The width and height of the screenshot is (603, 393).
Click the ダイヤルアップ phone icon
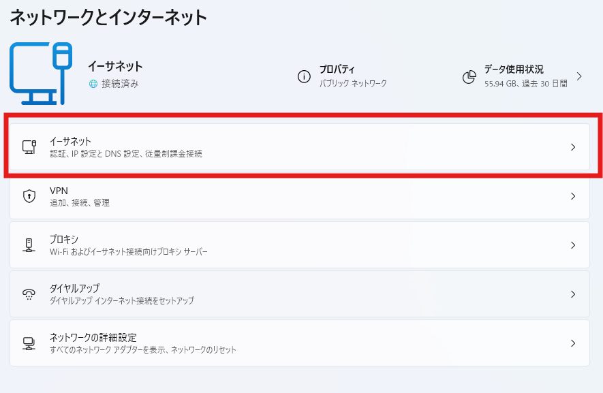point(29,294)
